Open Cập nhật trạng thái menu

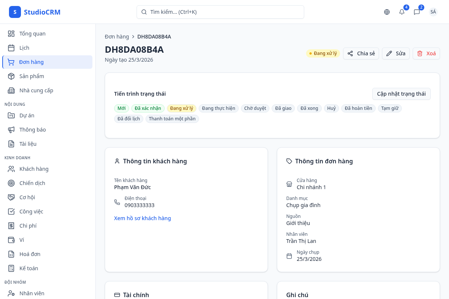401,94
